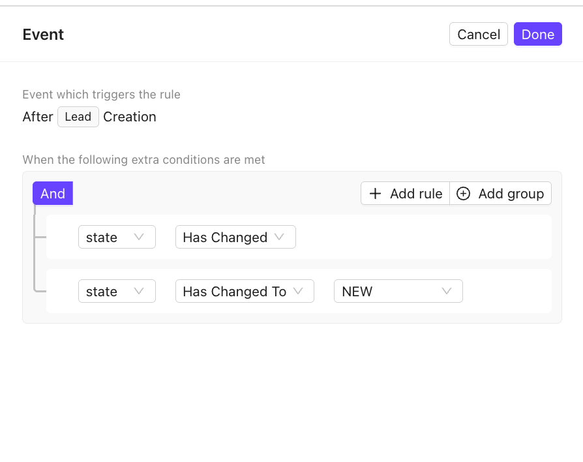This screenshot has height=462, width=583.
Task: Toggle the And condition operator
Action: pyautogui.click(x=53, y=194)
